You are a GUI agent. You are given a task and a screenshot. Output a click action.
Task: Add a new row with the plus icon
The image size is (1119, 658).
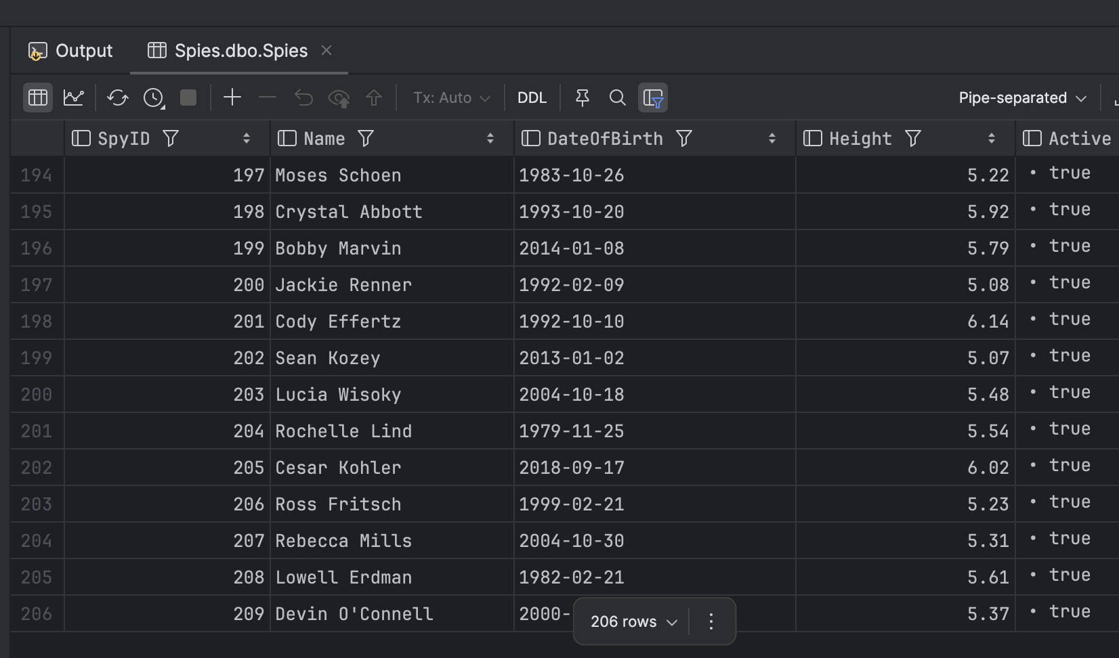coord(232,97)
